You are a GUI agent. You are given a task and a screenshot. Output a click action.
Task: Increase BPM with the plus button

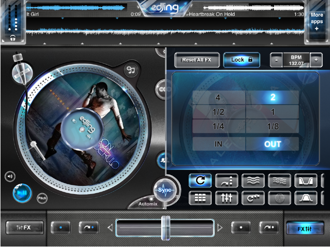(x=316, y=60)
